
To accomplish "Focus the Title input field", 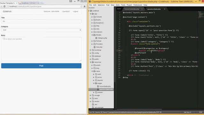I will (x=41, y=21).
